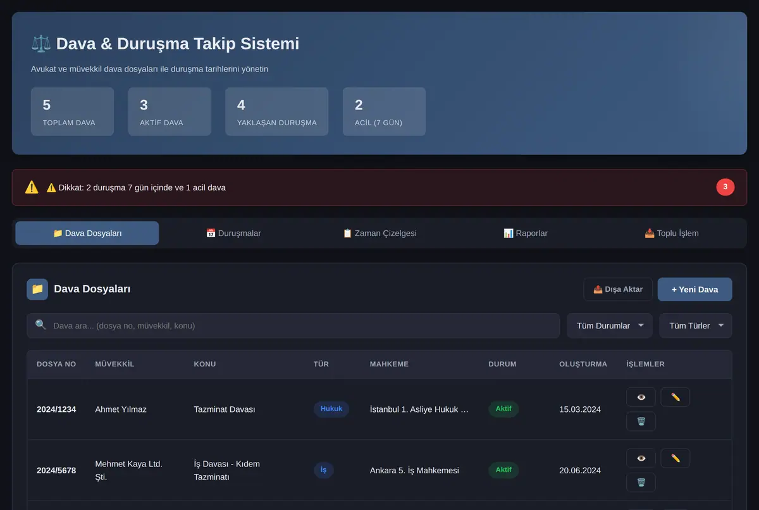
Task: View details of case 2024/1234
Action: (641, 397)
